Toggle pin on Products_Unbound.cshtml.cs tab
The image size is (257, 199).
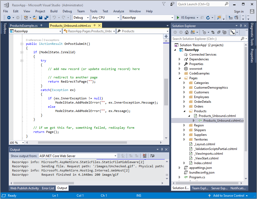[95, 25]
